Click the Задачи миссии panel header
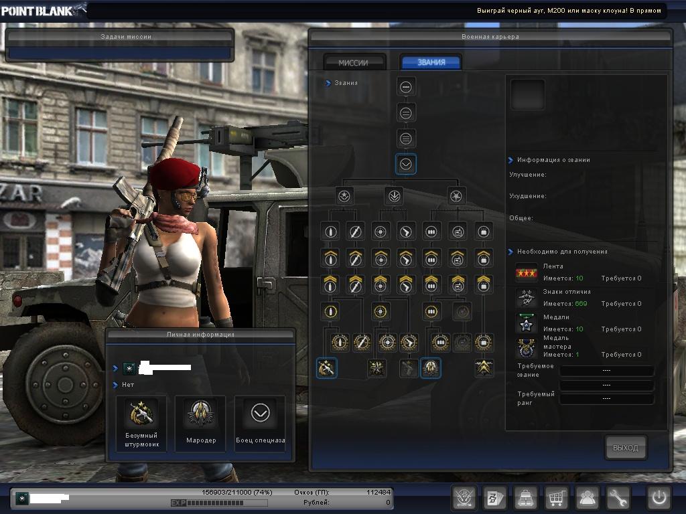The height and width of the screenshot is (514, 686). 120,37
